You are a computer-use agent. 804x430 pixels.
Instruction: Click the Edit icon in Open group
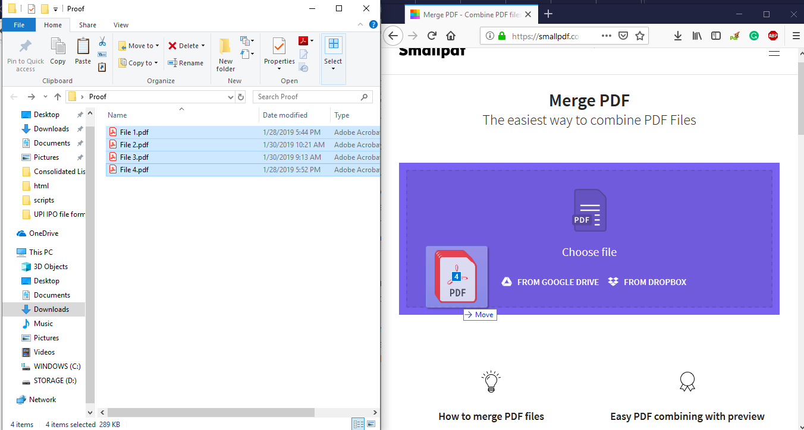pos(304,55)
